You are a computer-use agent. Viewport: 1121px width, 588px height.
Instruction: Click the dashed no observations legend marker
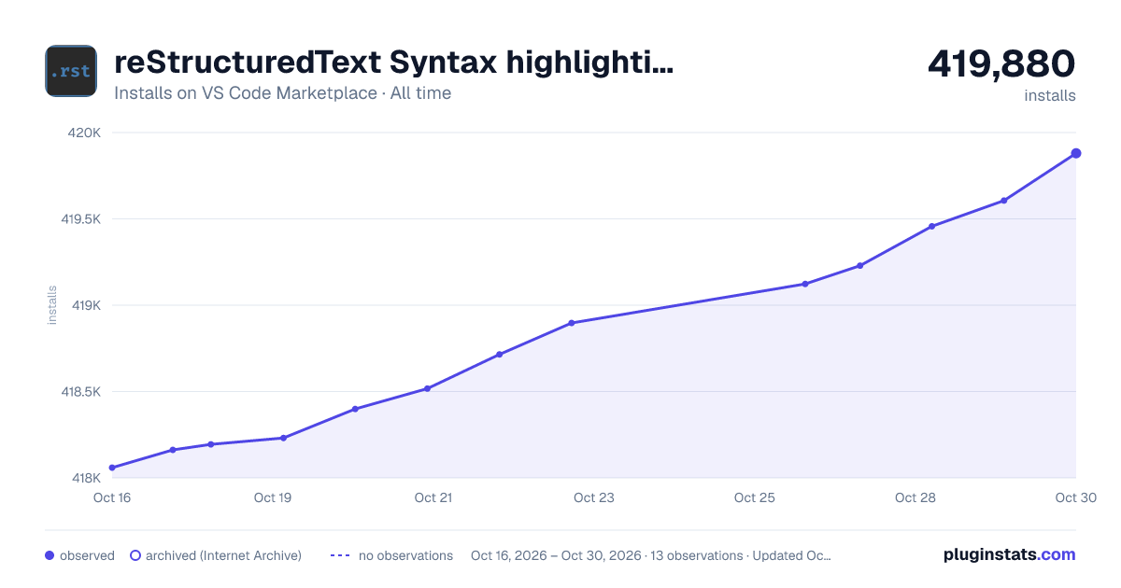[x=340, y=555]
